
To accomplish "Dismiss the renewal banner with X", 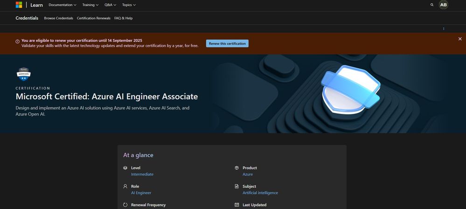I will pyautogui.click(x=460, y=39).
